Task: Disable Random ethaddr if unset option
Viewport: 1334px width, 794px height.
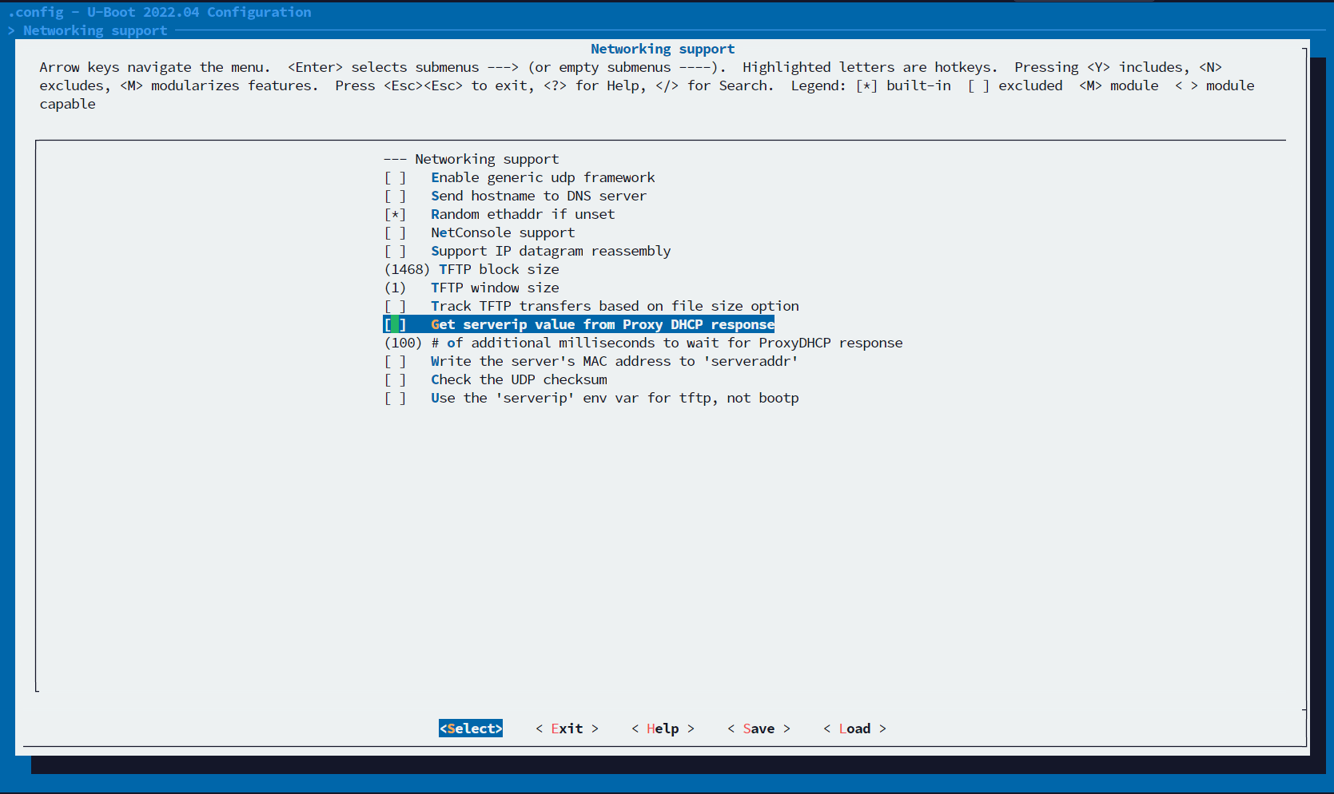Action: (x=395, y=214)
